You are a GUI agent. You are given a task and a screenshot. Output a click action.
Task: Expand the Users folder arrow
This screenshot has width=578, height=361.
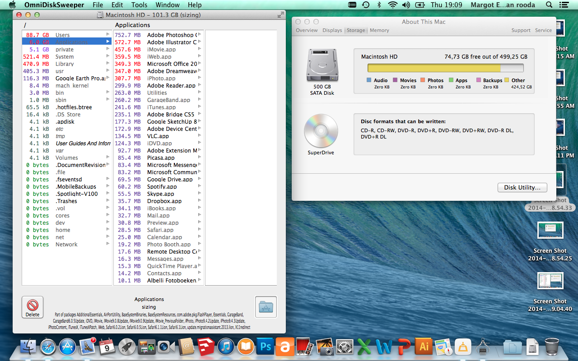click(x=108, y=34)
